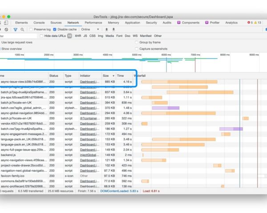
Task: Sort by the Time column header
Action: tap(121, 75)
